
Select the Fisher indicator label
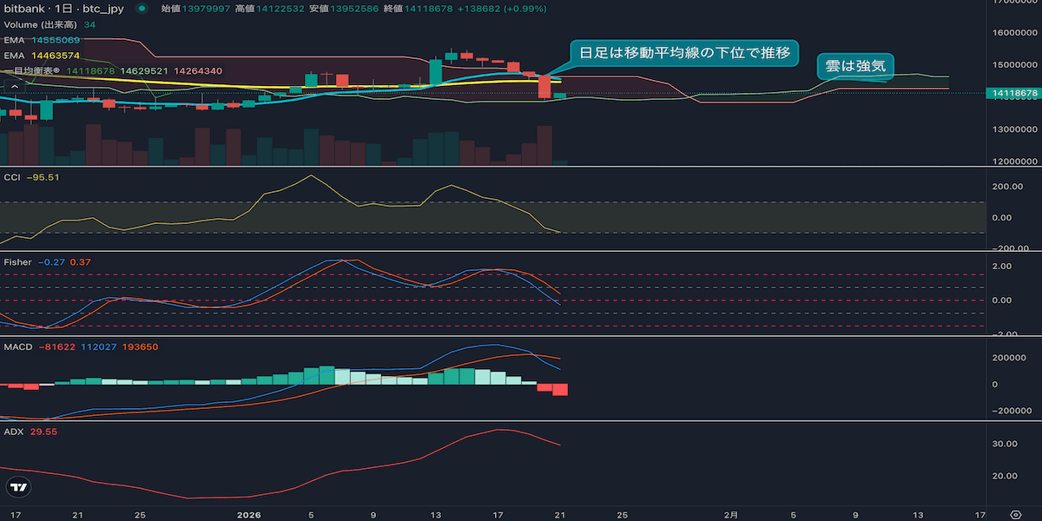coord(17,262)
